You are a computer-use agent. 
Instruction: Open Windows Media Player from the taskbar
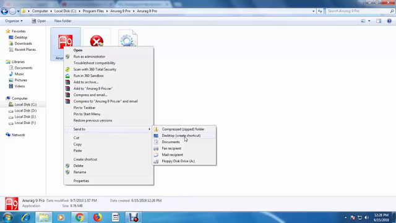(61, 217)
